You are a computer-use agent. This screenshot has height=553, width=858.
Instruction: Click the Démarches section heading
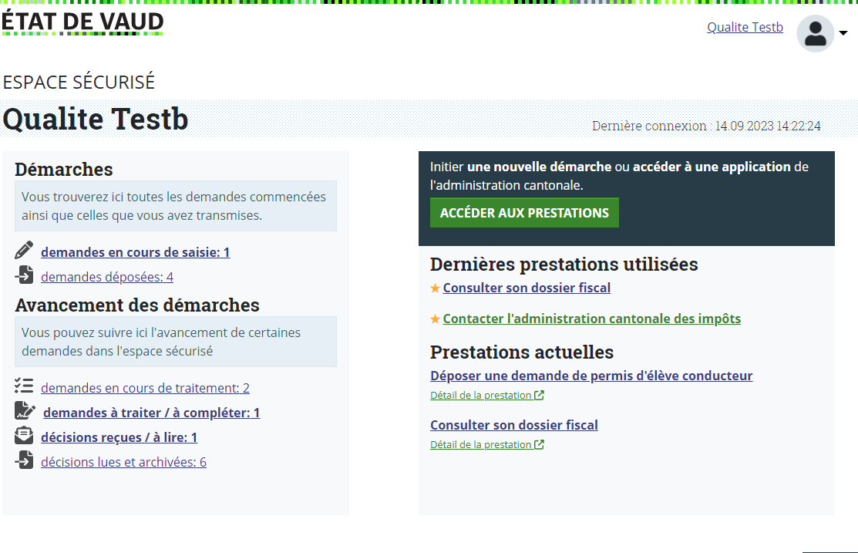point(63,170)
